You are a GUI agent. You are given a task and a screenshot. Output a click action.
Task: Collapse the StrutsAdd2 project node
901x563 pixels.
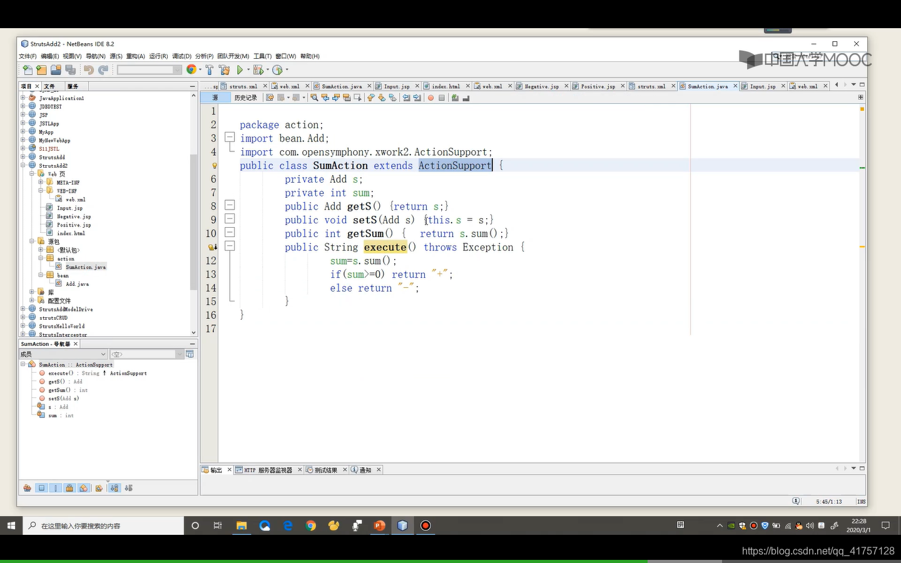click(23, 165)
